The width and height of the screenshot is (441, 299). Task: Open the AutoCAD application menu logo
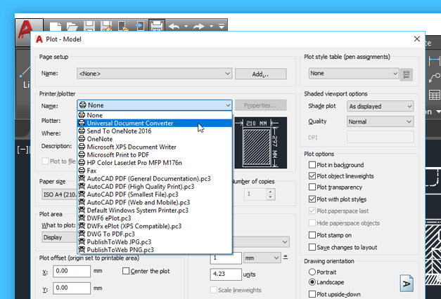pos(26,27)
